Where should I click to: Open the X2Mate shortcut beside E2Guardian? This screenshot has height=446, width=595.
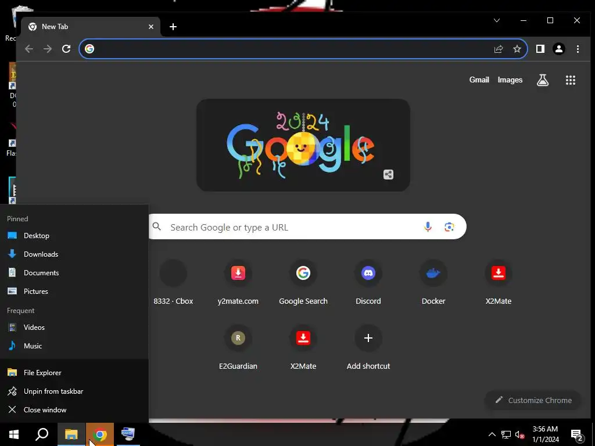303,348
